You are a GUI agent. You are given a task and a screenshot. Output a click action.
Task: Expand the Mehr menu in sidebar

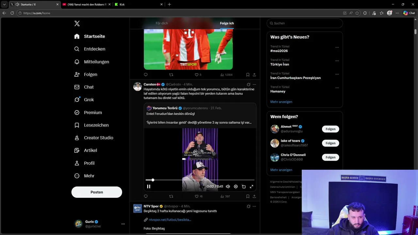(84, 176)
